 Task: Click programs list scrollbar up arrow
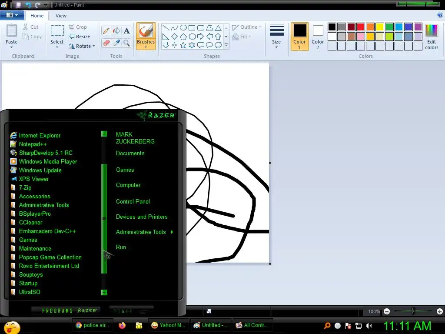coord(104,134)
